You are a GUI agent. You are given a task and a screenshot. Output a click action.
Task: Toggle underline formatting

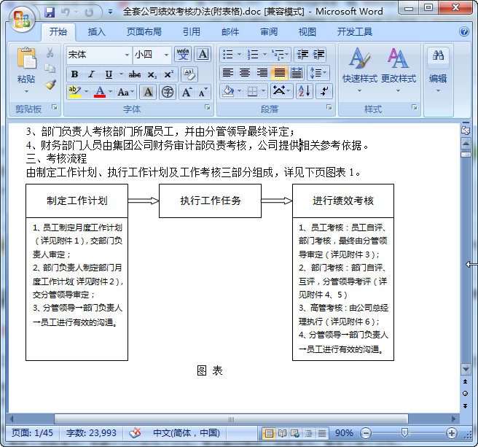[x=109, y=74]
